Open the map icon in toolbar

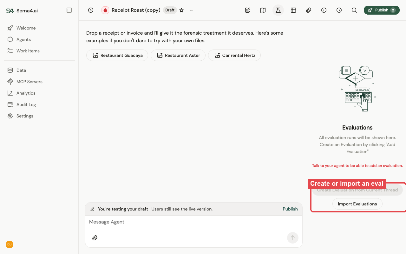(263, 10)
